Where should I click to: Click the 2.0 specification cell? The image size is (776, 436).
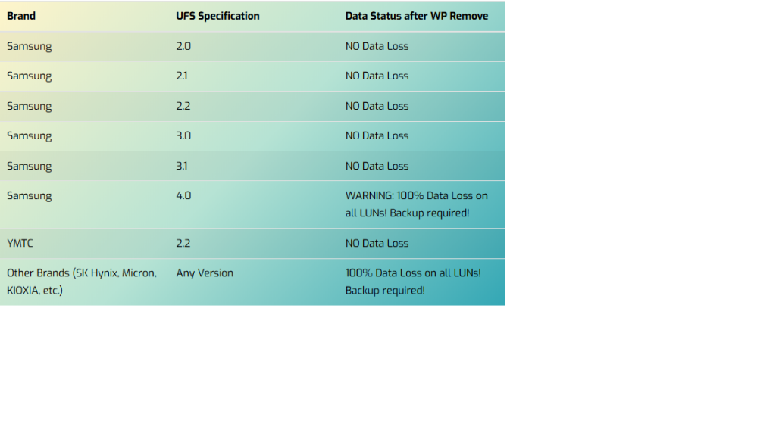coord(183,46)
